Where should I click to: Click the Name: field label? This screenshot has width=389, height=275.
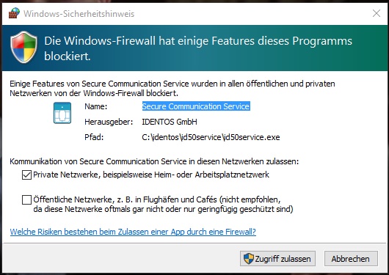pos(95,106)
